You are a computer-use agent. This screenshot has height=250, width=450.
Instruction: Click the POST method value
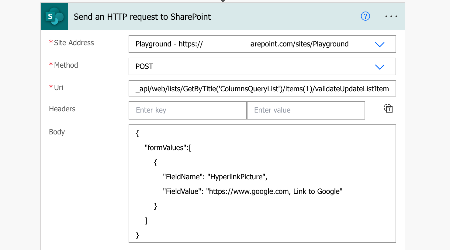144,66
